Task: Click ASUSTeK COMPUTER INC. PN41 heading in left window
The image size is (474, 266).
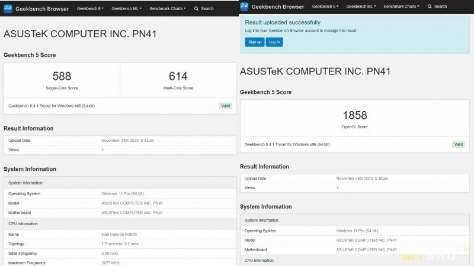Action: tap(80, 34)
